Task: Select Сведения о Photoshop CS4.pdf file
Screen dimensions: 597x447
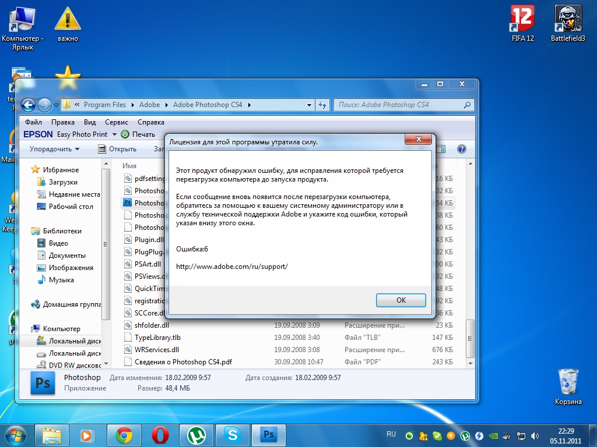Action: [x=178, y=362]
